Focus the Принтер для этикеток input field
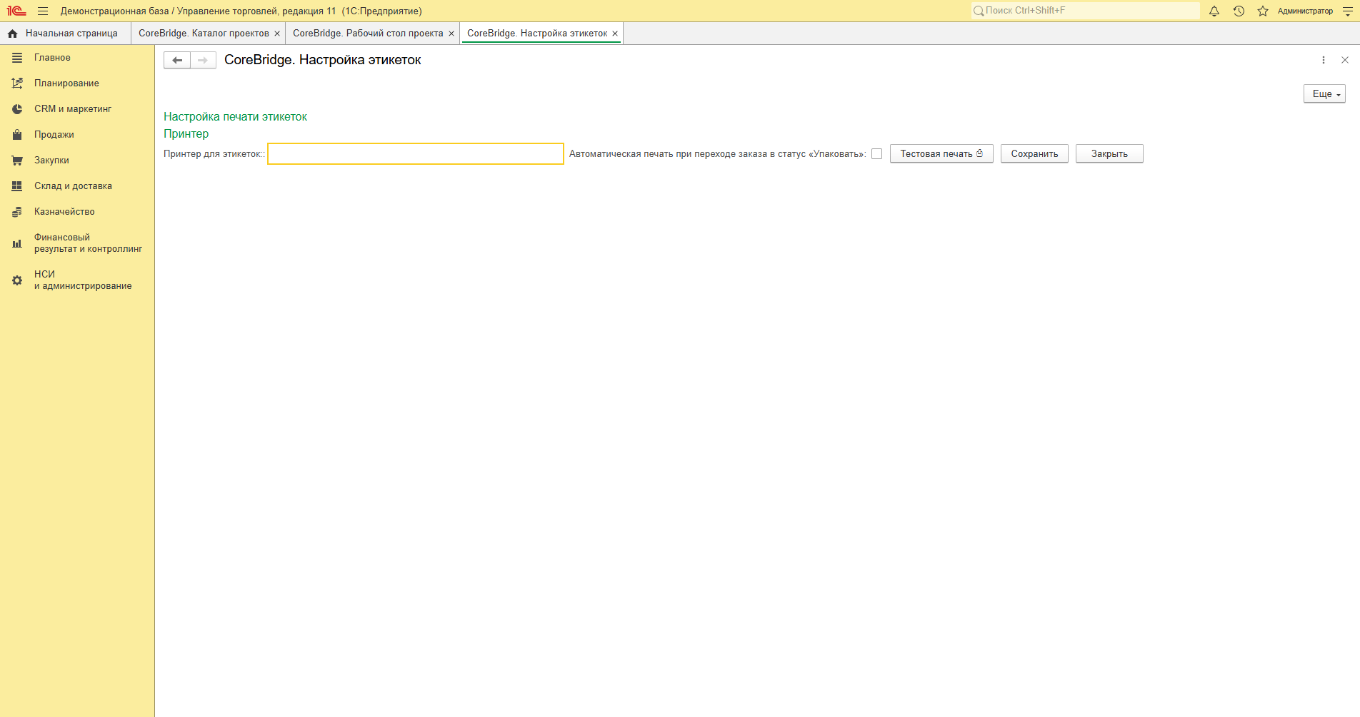The width and height of the screenshot is (1360, 717). 416,154
